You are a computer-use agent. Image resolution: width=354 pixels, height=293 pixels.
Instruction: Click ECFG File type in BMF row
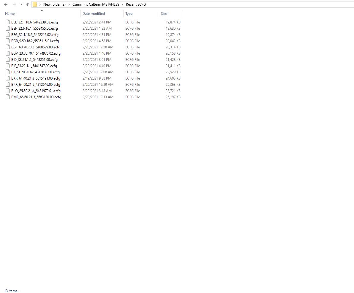tap(132, 97)
